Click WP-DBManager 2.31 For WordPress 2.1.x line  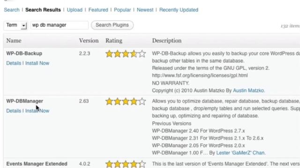point(208,138)
